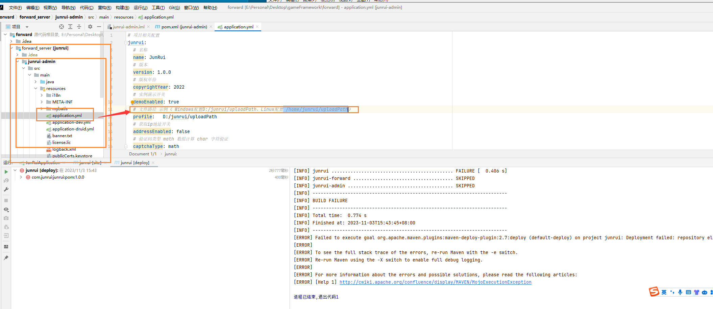Open the 重构(R) menu
Viewport: 713px width, 309px height.
[104, 7]
